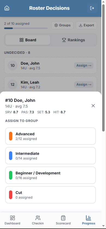The image size is (106, 229).
Task: Switch to the Rankings tab
Action: tap(74, 40)
